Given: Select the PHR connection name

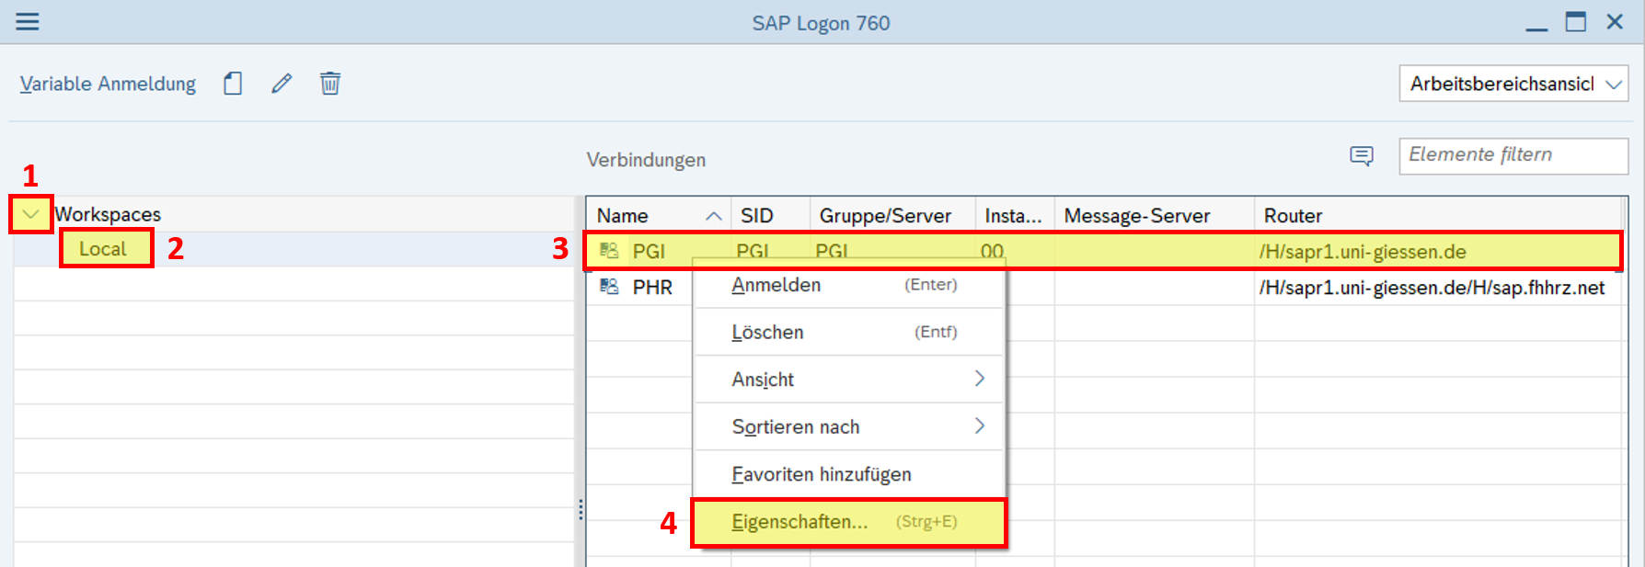Looking at the screenshot, I should (652, 287).
